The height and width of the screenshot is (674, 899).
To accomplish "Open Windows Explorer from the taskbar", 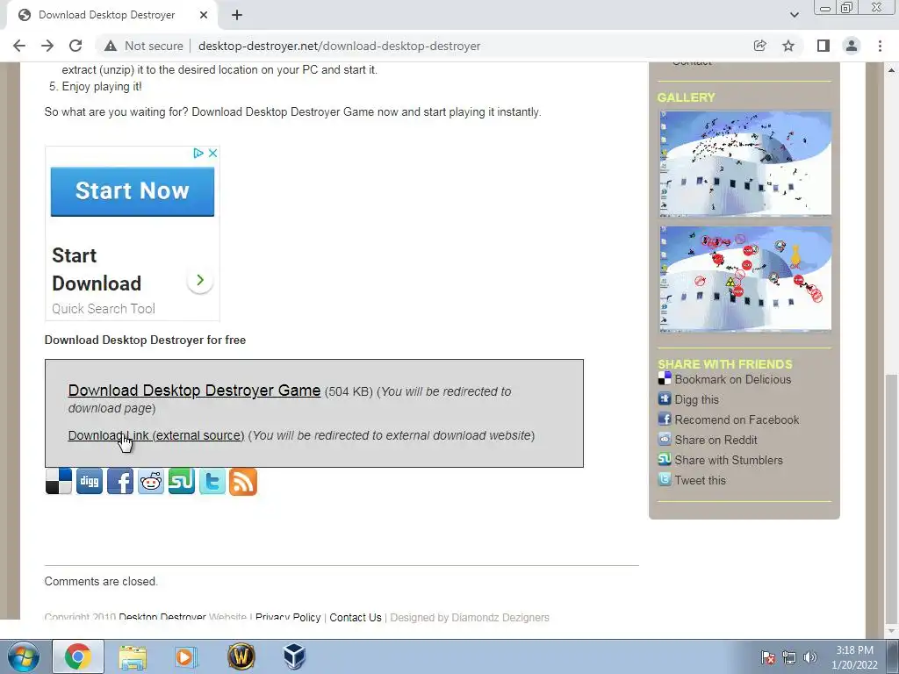I will 133,656.
